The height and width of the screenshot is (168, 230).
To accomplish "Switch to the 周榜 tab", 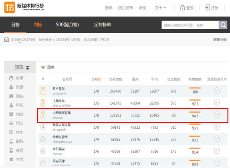I will [x=38, y=24].
